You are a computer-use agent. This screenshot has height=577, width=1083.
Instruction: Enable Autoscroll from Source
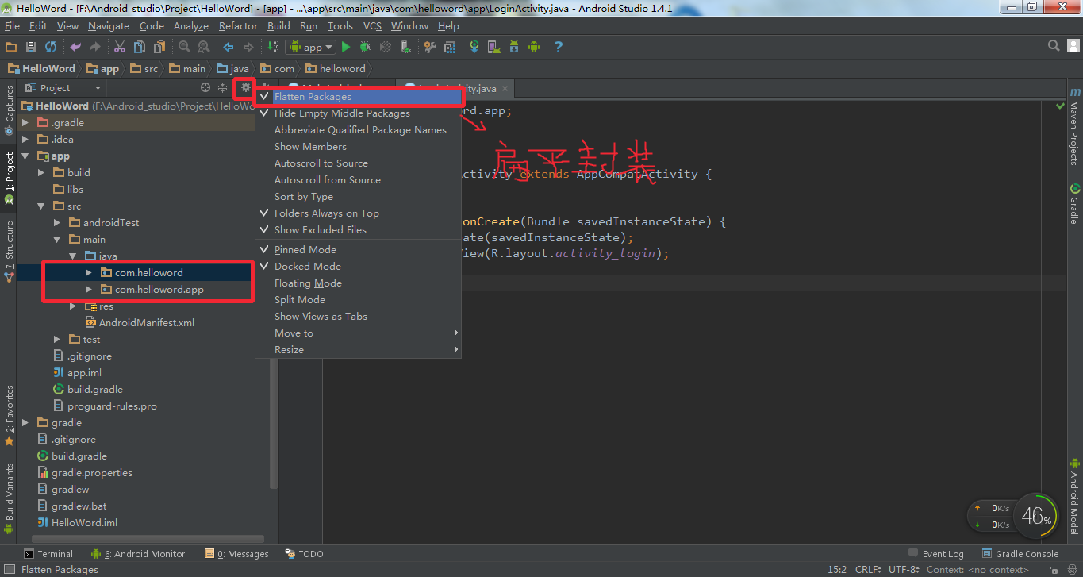pyautogui.click(x=359, y=180)
